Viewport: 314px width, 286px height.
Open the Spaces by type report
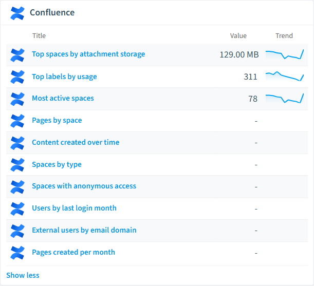pyautogui.click(x=57, y=164)
